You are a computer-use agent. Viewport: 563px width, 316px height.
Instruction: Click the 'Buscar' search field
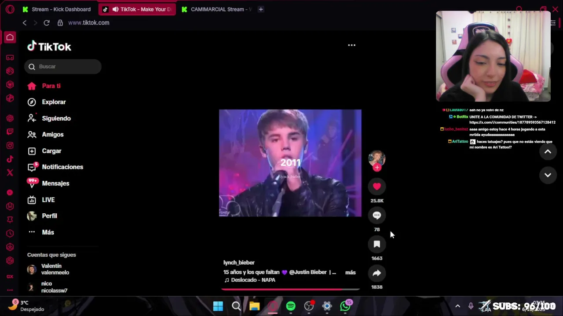click(x=63, y=67)
